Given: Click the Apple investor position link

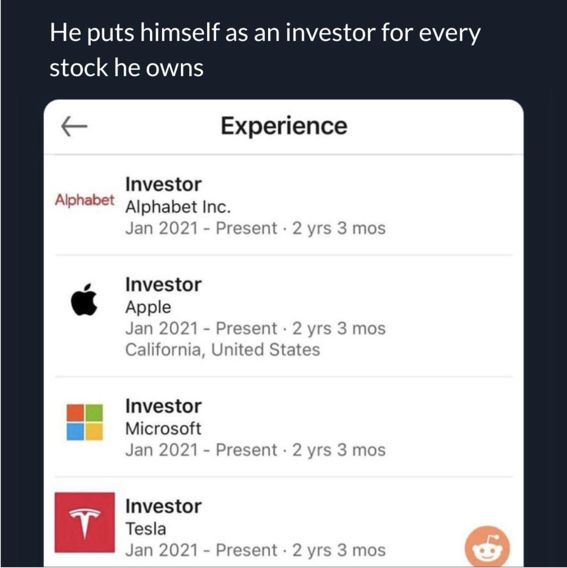Looking at the screenshot, I should (x=147, y=307).
